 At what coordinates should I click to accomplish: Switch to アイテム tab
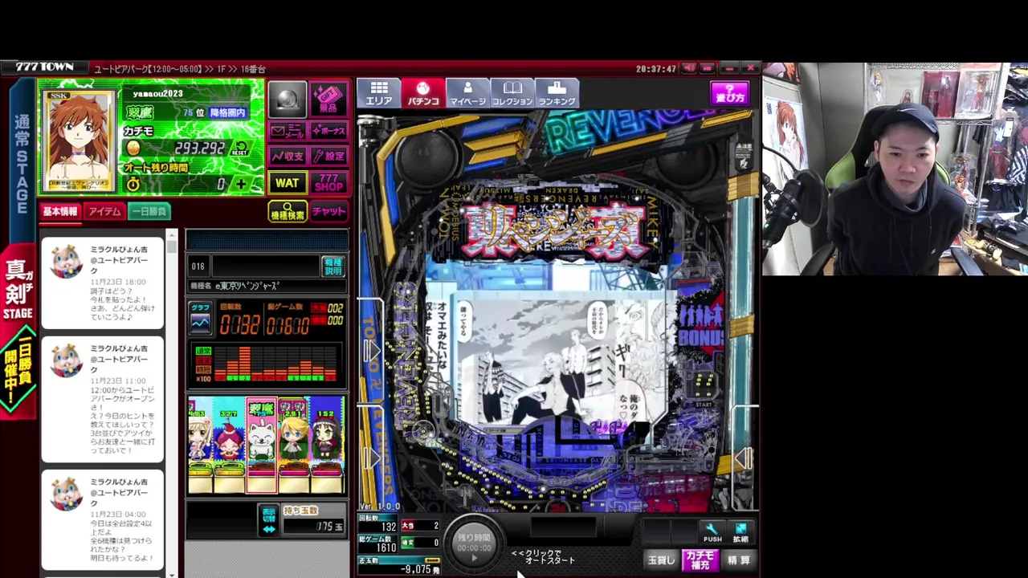click(104, 211)
